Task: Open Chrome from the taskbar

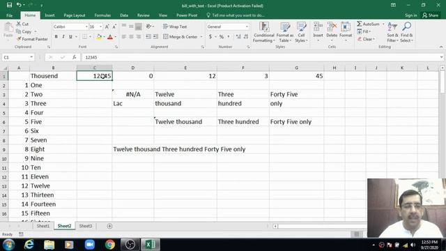Action: click(110, 245)
